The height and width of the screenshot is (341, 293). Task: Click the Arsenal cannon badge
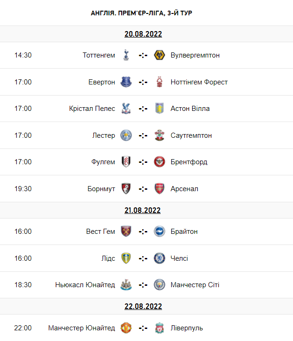(160, 189)
